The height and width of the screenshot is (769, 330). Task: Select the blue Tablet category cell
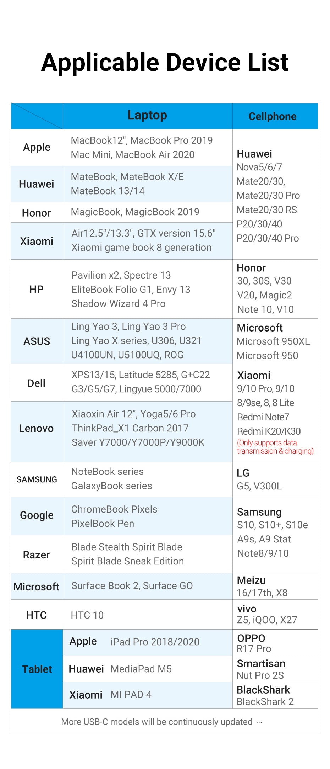pyautogui.click(x=37, y=669)
